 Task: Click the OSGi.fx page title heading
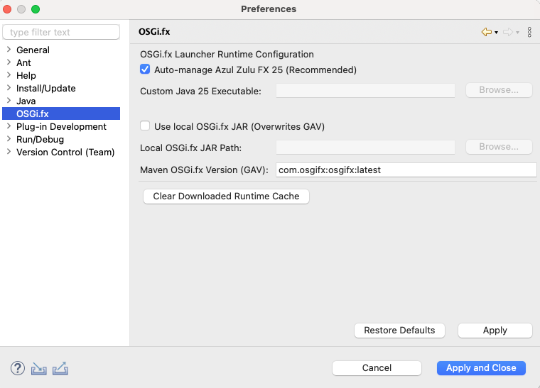(154, 32)
